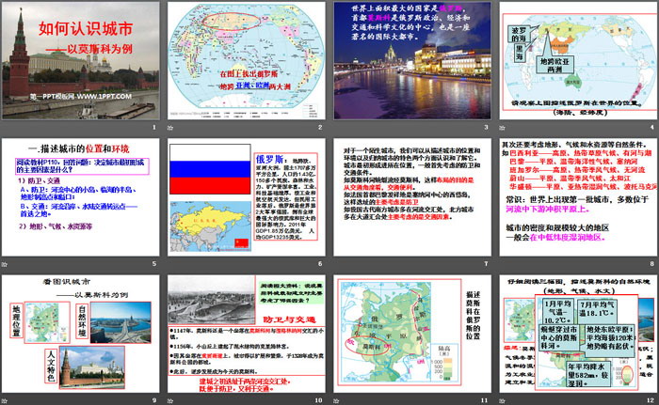Click the '地理位置' box on slide 9
659x405 pixels.
pyautogui.click(x=16, y=319)
